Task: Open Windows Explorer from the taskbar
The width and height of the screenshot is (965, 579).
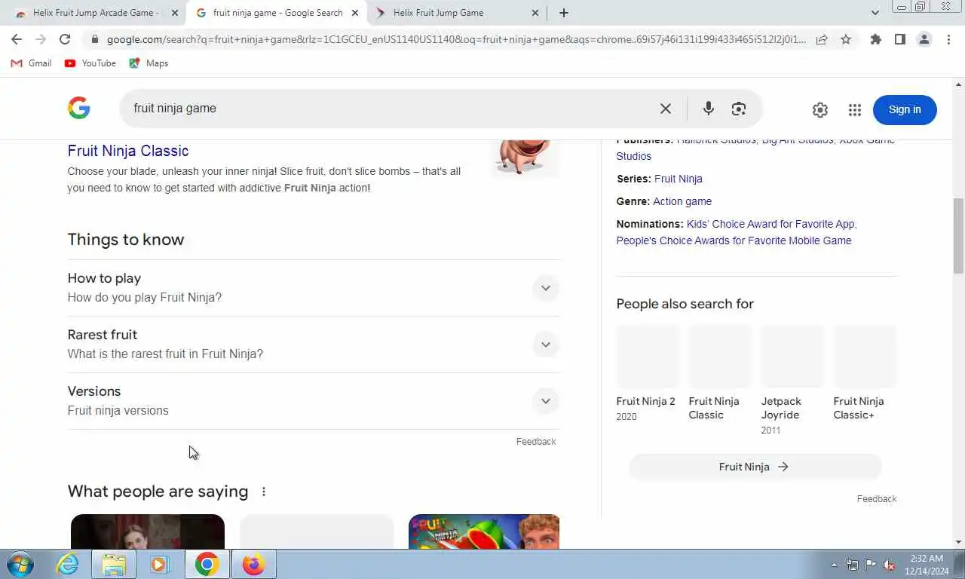Action: pos(114,564)
